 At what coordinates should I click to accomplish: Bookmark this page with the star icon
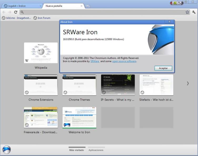[x=187, y=12]
